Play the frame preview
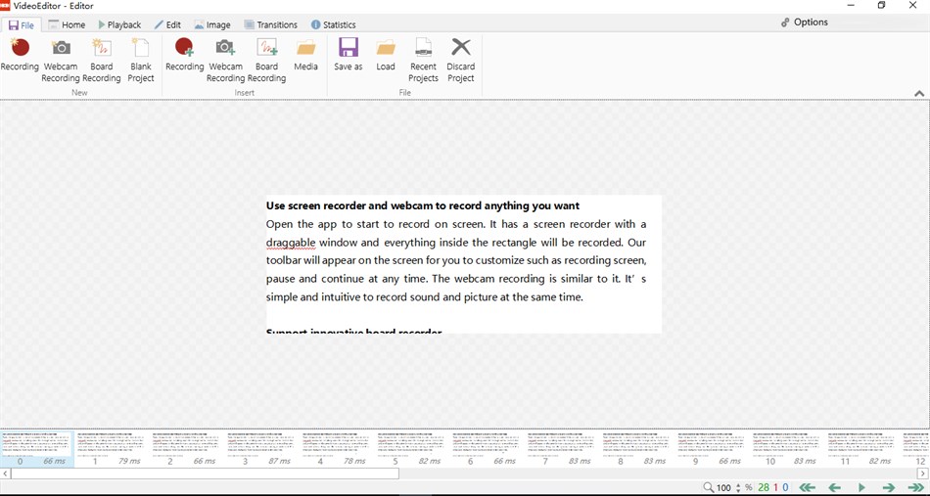This screenshot has width=930, height=496. (862, 488)
